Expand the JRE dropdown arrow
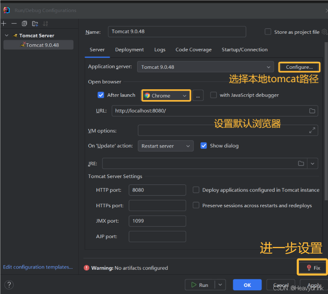The height and width of the screenshot is (294, 328). [313, 163]
